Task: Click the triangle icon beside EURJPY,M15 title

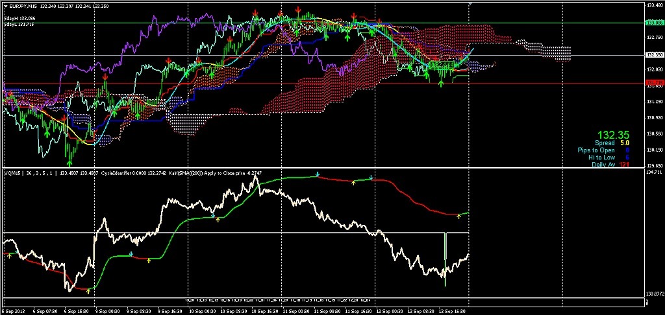Action: 5,5
